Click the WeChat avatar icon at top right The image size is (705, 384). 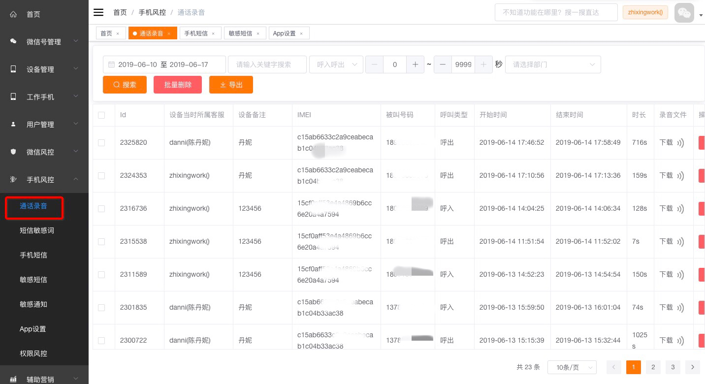[684, 12]
